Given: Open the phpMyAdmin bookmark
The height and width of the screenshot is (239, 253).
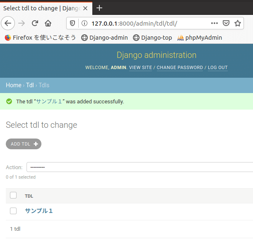Looking at the screenshot, I should pyautogui.click(x=200, y=38).
